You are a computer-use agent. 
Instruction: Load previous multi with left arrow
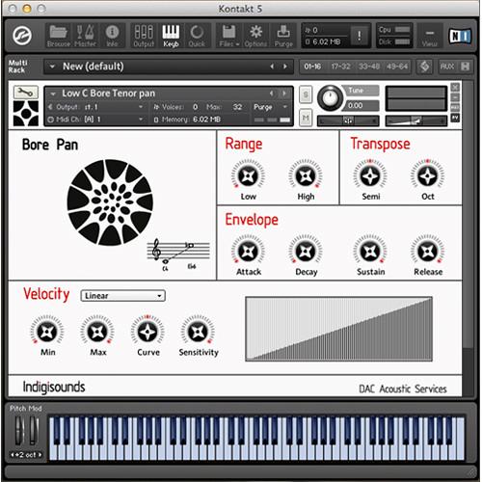click(272, 67)
